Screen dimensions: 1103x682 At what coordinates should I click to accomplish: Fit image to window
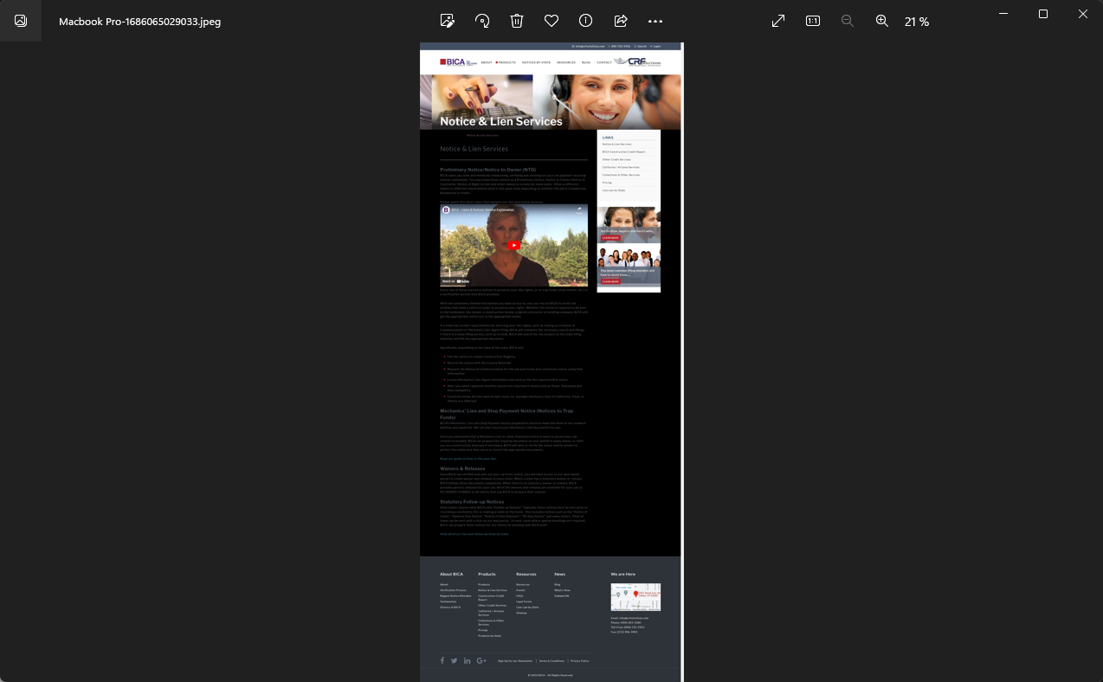[x=778, y=21]
